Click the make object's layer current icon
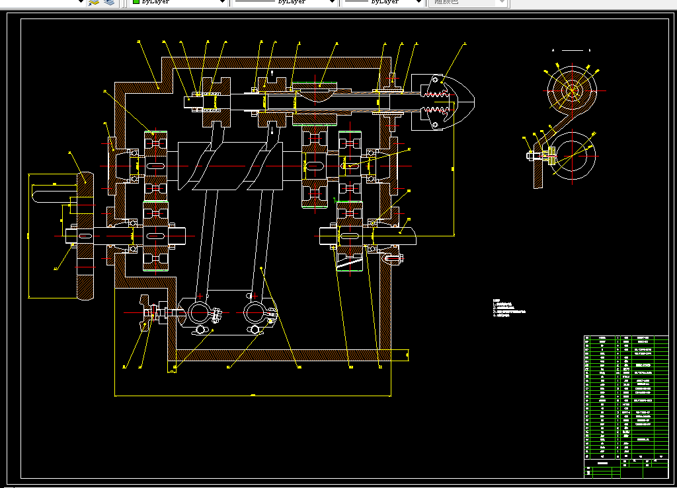This screenshot has height=488, width=677. tap(94, 2)
